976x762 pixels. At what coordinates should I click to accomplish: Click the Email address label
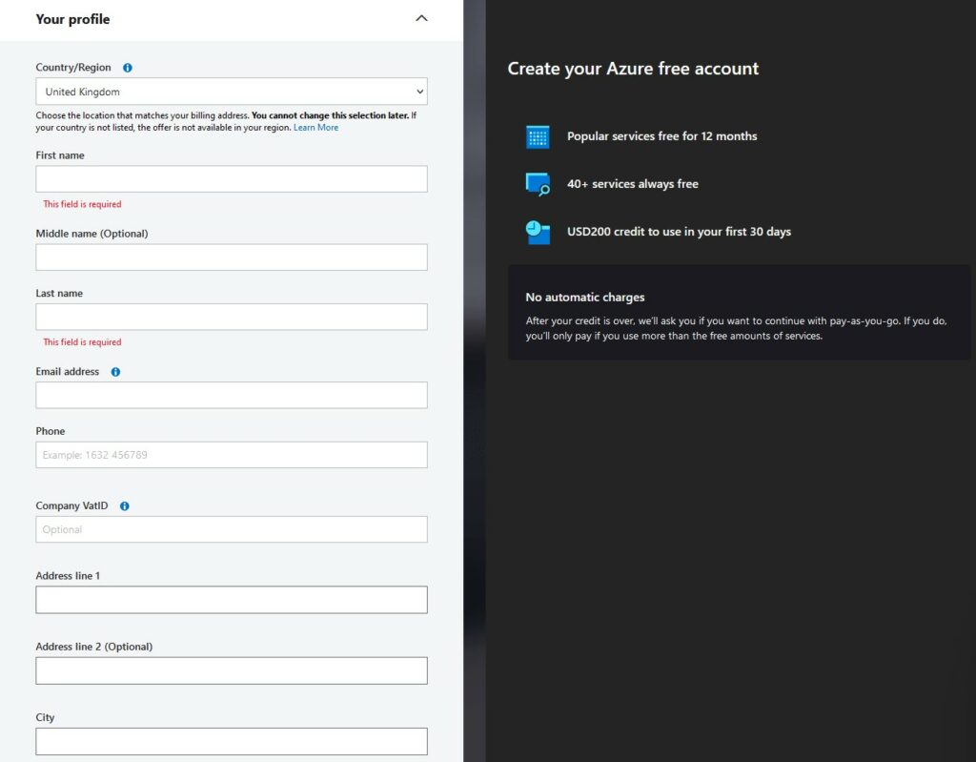click(x=68, y=371)
